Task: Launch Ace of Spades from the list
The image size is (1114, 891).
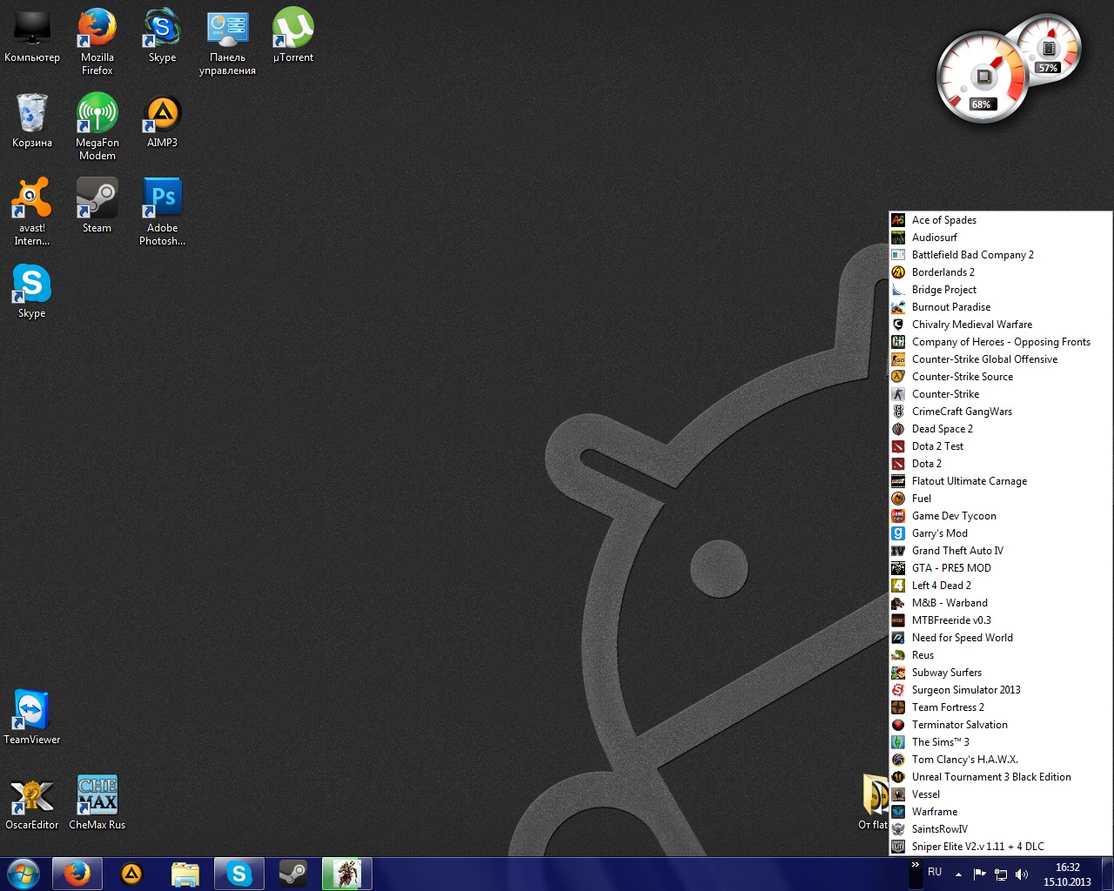Action: 1001,220
